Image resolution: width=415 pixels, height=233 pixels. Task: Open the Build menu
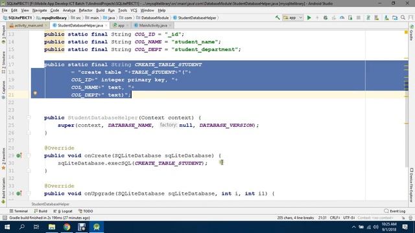(100, 10)
